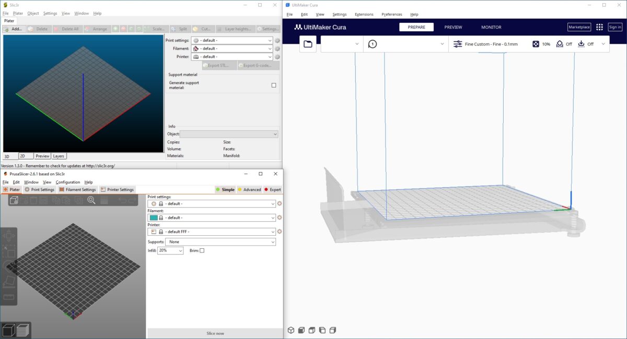Viewport: 627px width, 339px height.
Task: Click Slic3r filament settings gear icon
Action: click(277, 49)
